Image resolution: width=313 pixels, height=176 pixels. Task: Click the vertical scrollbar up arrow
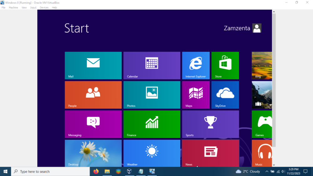(274, 12)
